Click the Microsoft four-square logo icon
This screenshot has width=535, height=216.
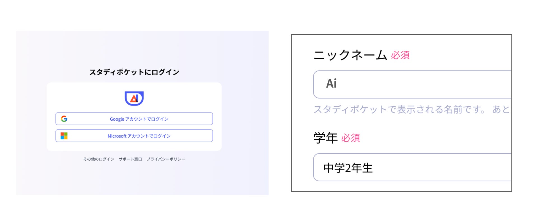64,136
